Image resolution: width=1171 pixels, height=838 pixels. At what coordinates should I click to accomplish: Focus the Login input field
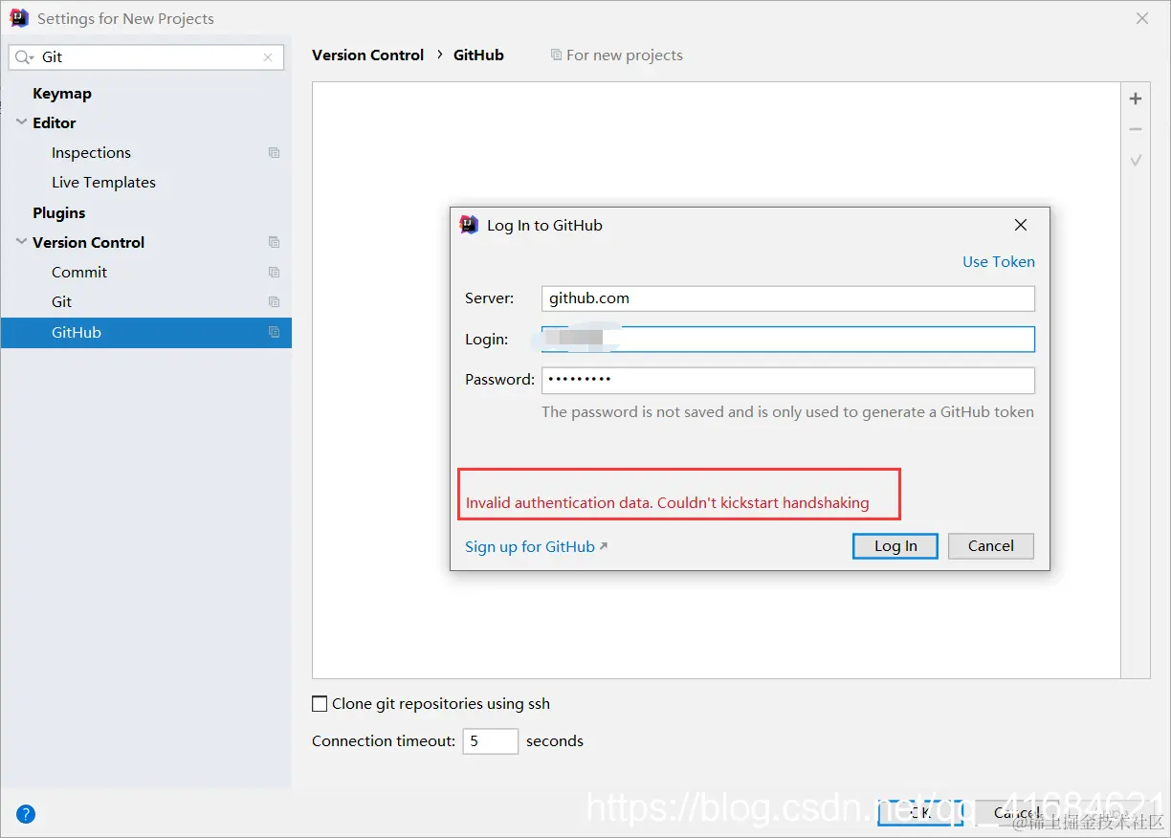(788, 340)
